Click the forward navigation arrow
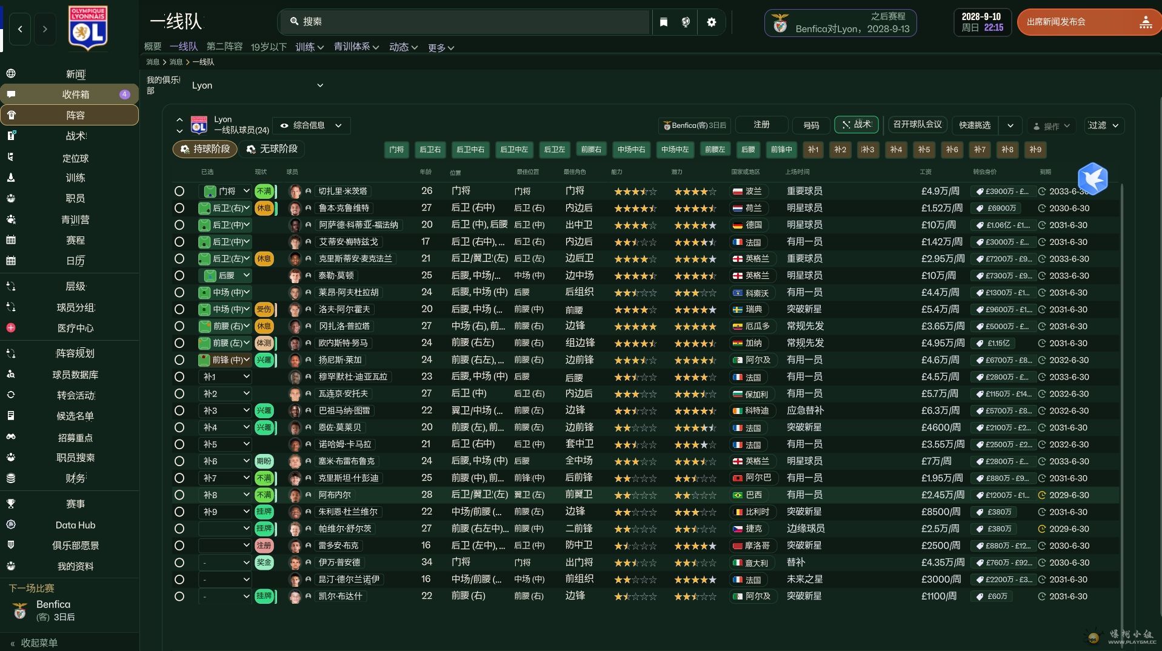 pyautogui.click(x=45, y=28)
